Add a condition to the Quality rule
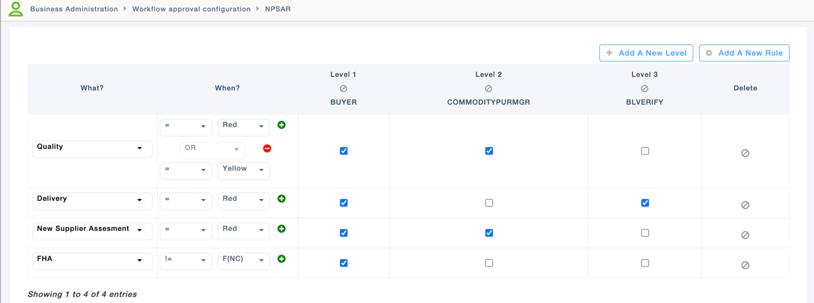Viewport: 814px width, 303px height. tap(281, 125)
